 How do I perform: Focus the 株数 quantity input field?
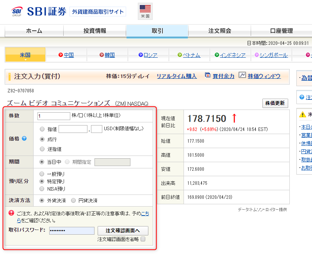[54, 116]
